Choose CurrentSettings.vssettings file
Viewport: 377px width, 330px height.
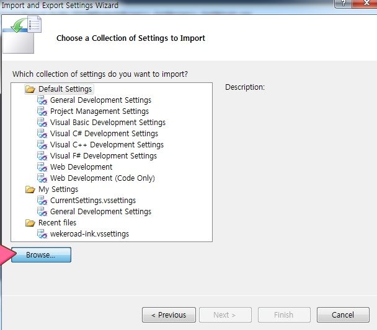coord(93,201)
